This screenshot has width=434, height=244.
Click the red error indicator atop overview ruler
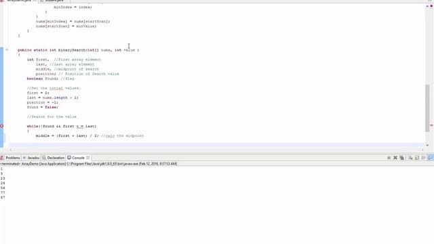pyautogui.click(x=431, y=6)
